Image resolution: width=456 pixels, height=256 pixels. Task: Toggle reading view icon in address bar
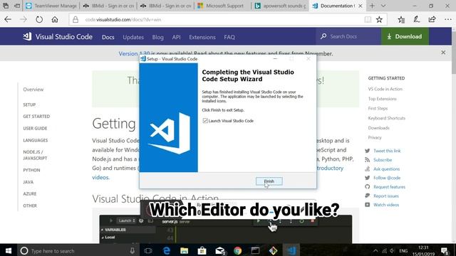[368, 19]
